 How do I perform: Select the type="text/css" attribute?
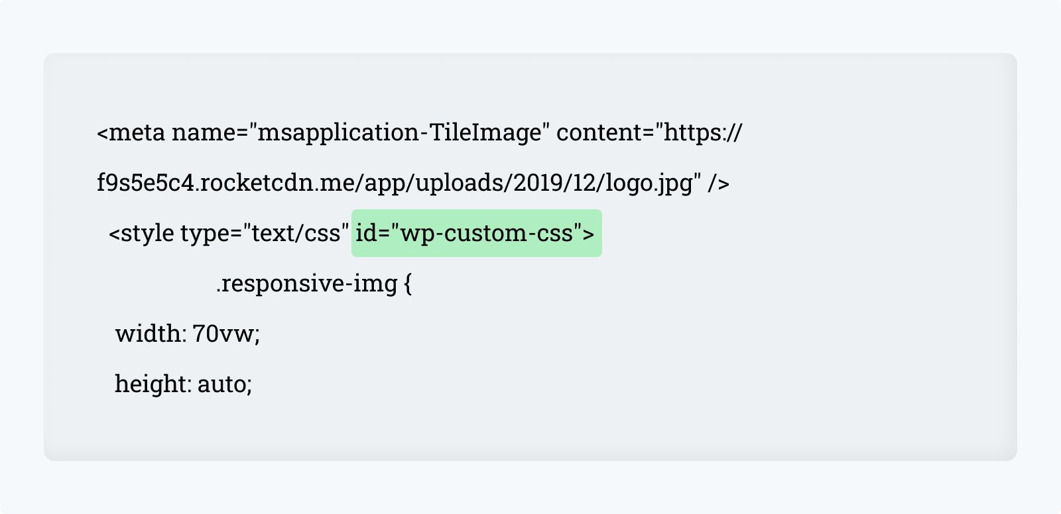tap(265, 233)
